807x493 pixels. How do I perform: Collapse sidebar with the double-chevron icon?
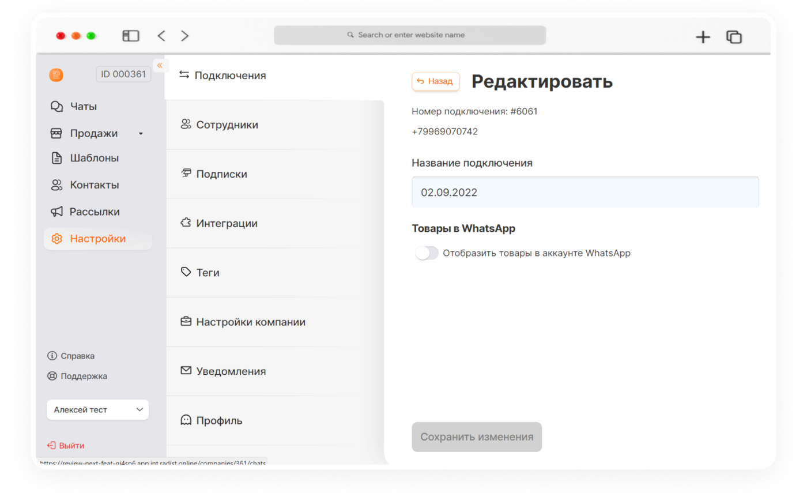(160, 65)
